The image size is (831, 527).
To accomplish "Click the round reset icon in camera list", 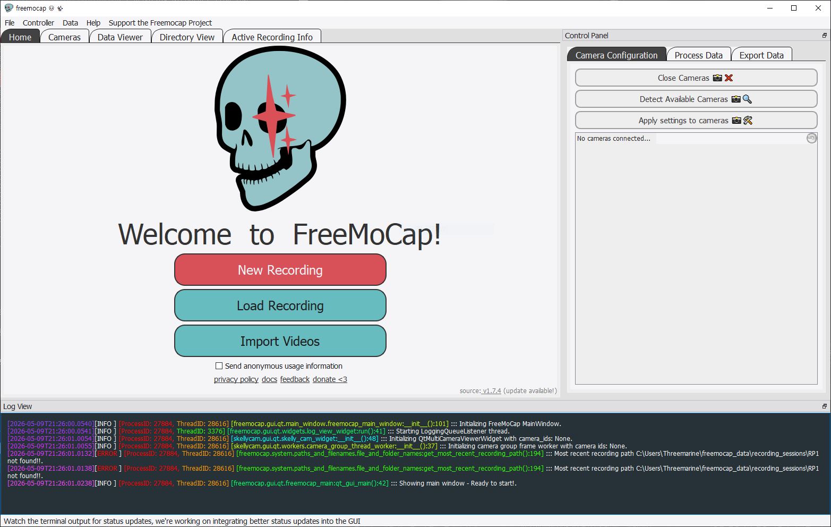I will [811, 138].
